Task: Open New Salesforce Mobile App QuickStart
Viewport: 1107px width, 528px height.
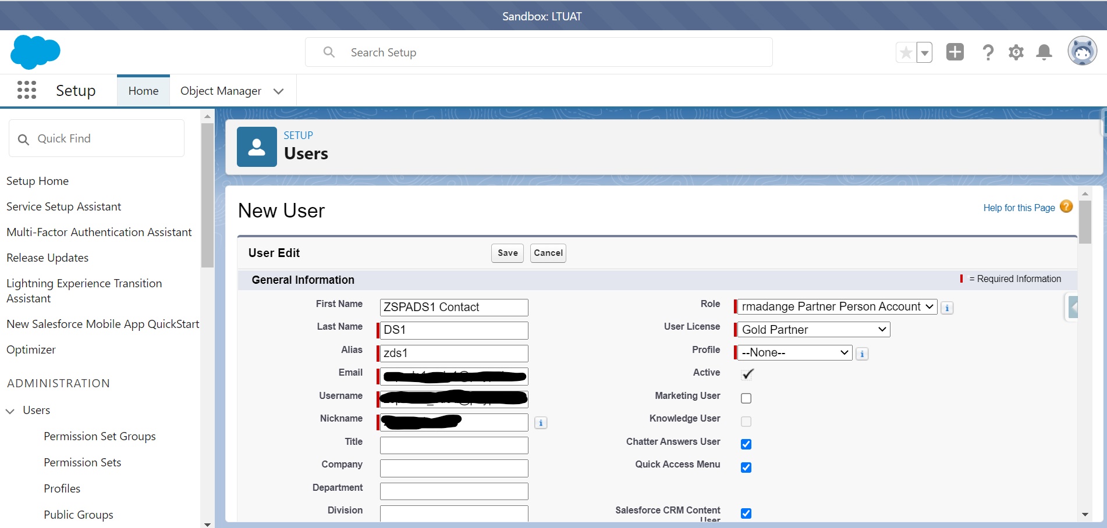Action: click(102, 324)
